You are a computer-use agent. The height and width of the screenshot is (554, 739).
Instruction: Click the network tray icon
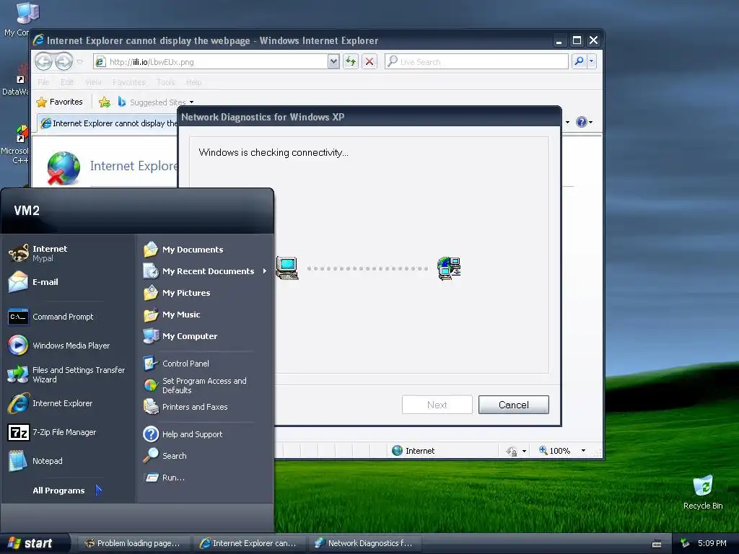(685, 543)
